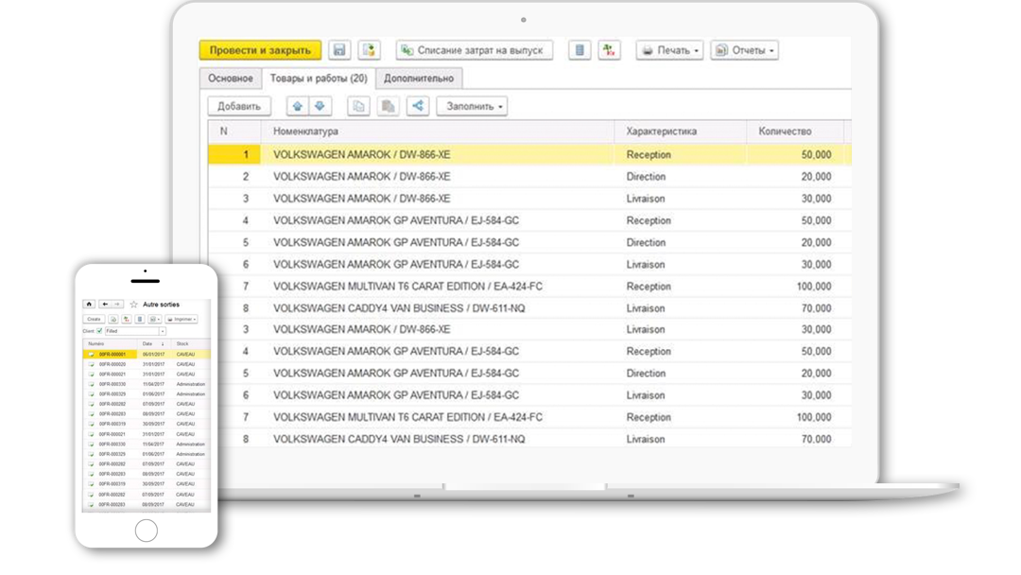Select row 1 VOLKSWAGEN AMAROK / DW-866-XE
The image size is (1021, 575).
point(529,155)
